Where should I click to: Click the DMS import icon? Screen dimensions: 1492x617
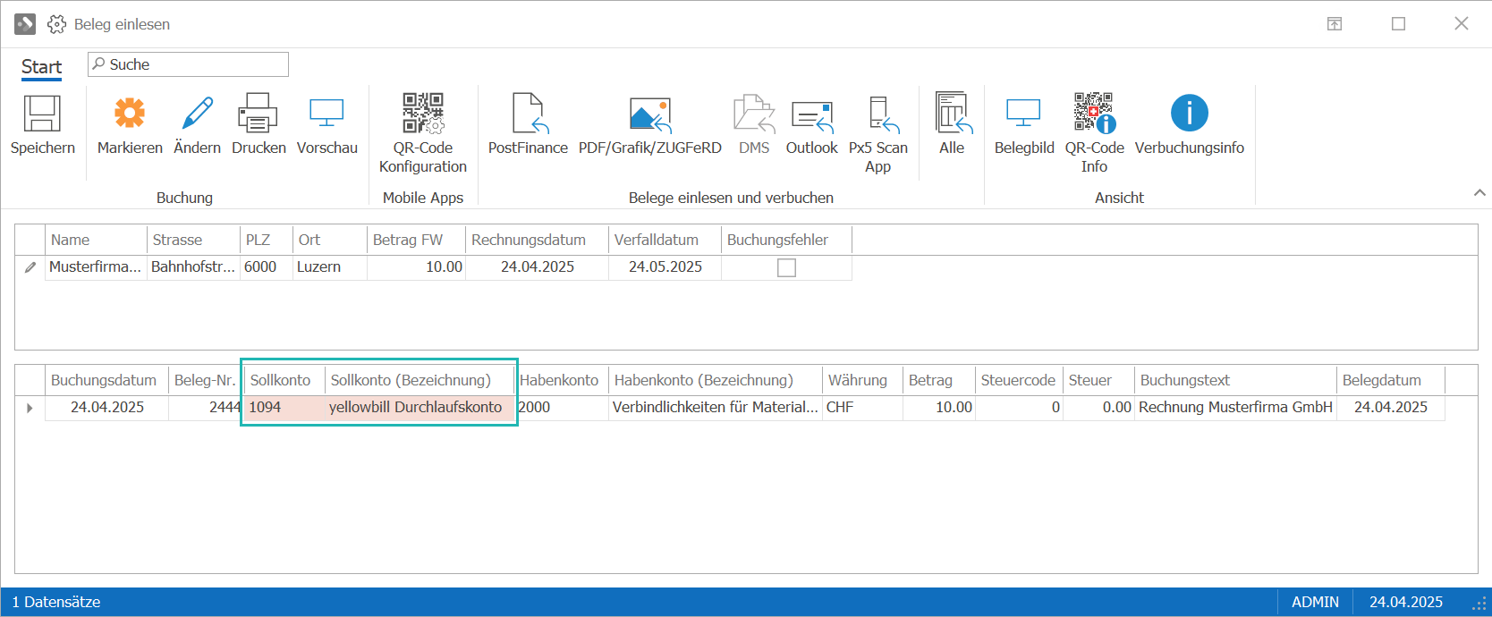[x=754, y=114]
